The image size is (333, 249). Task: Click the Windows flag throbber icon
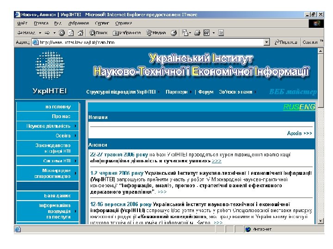pyautogui.click(x=316, y=23)
